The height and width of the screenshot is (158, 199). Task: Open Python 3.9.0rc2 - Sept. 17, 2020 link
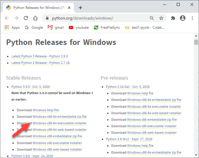pos(129,139)
